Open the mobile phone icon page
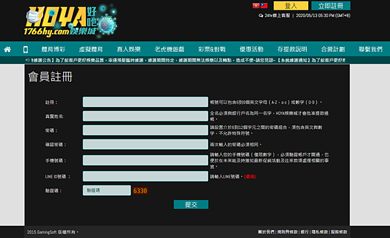 click(25, 49)
